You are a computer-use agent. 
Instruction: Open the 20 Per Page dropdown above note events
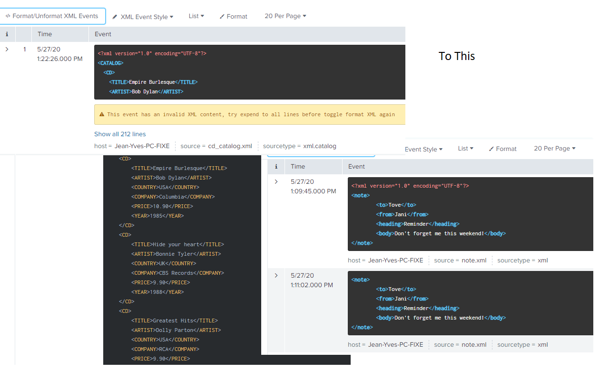point(555,148)
